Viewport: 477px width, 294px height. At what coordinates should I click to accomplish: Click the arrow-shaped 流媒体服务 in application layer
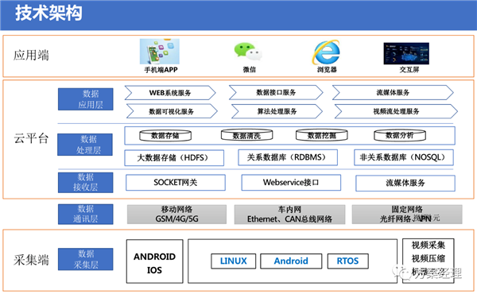click(393, 92)
